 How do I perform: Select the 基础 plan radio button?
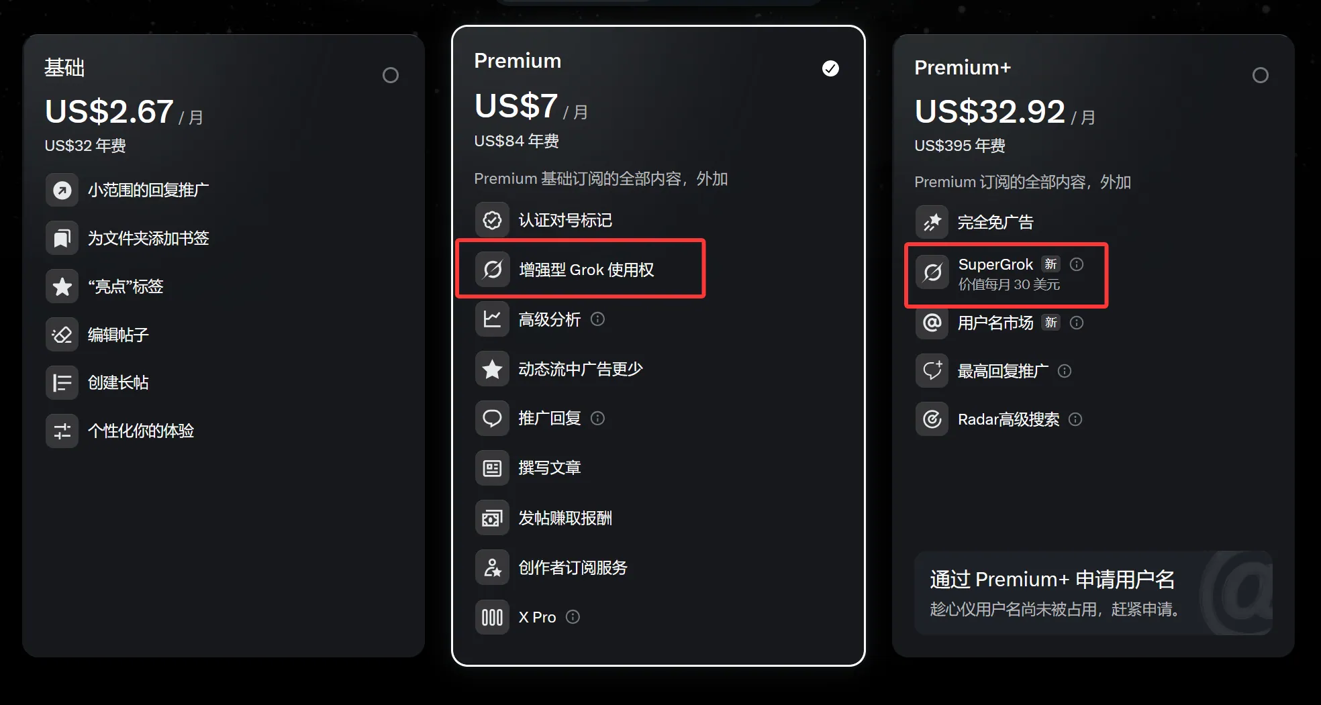pyautogui.click(x=391, y=74)
